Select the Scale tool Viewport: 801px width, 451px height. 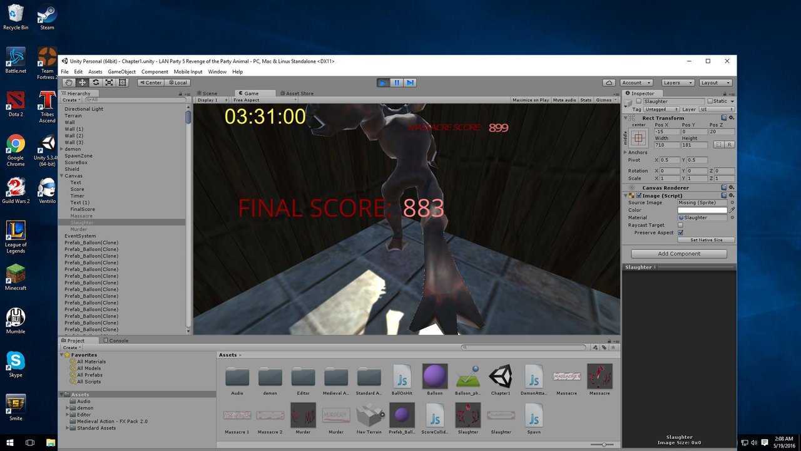click(x=110, y=82)
